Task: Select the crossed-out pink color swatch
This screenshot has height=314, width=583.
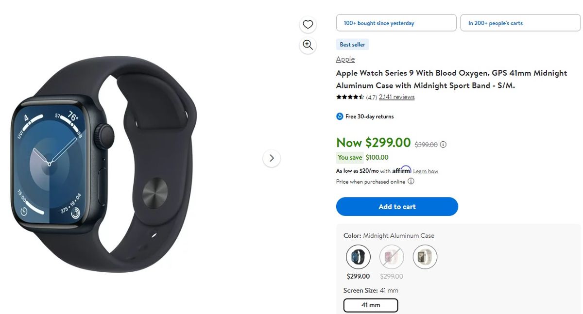Action: (392, 257)
